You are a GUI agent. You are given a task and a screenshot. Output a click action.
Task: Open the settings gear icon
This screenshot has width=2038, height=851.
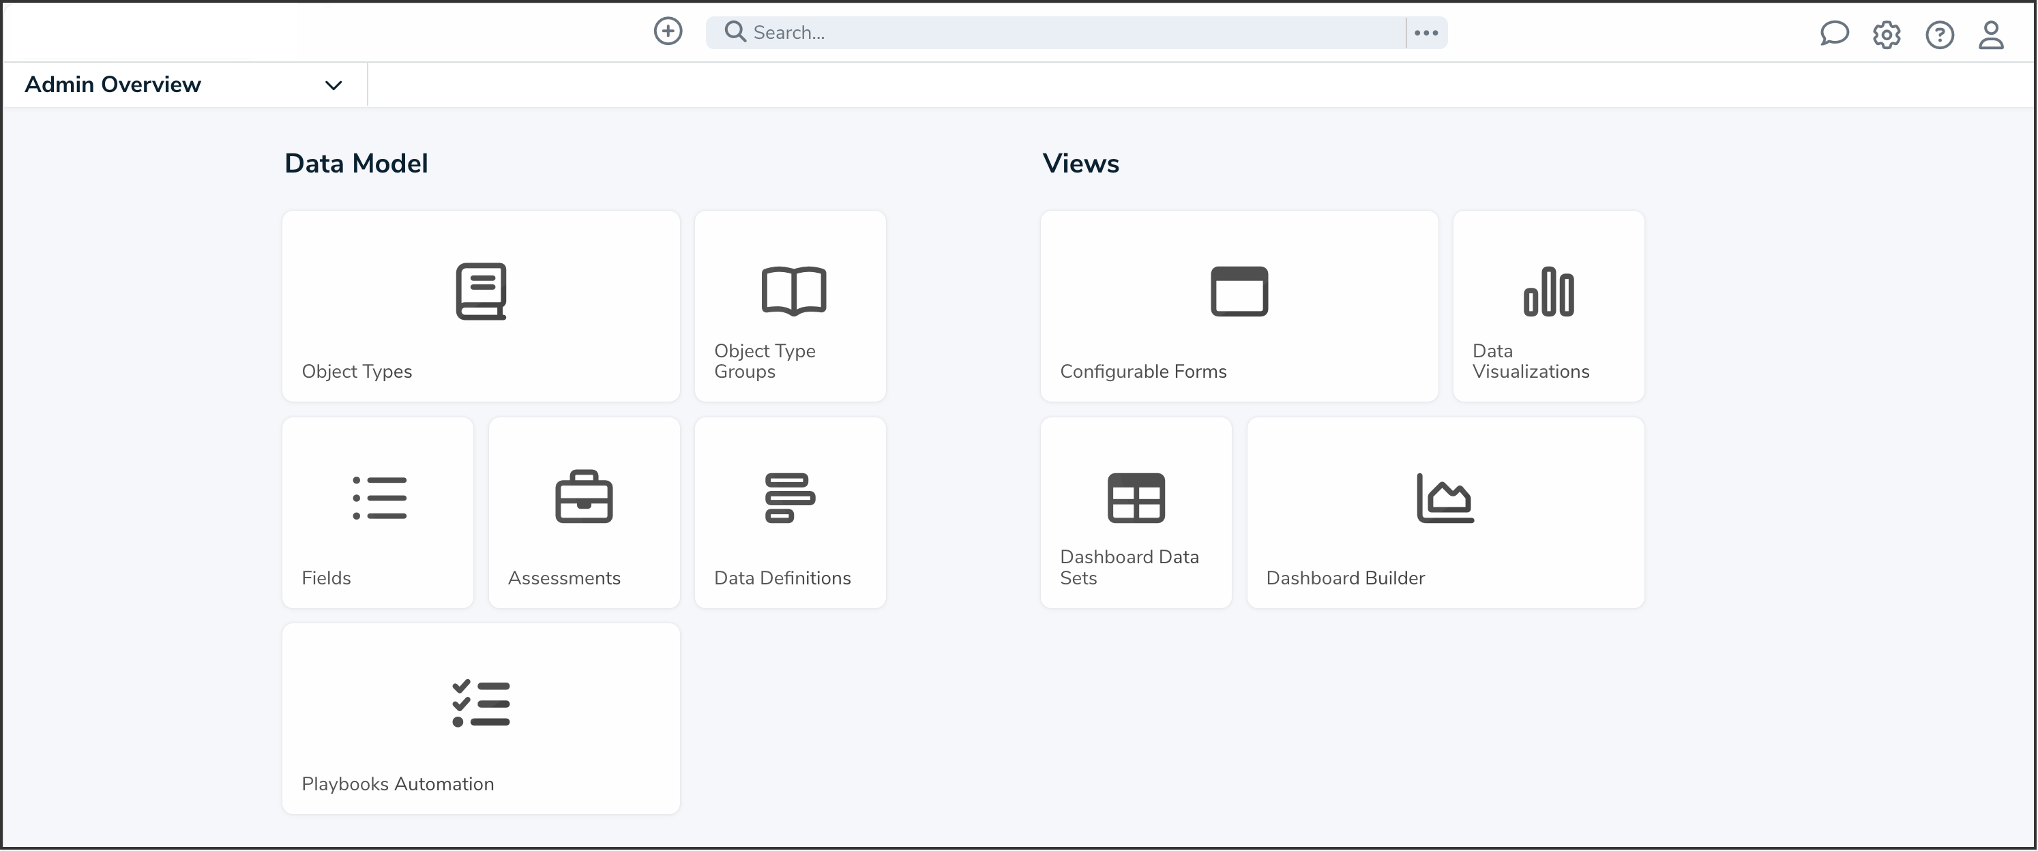coord(1886,35)
